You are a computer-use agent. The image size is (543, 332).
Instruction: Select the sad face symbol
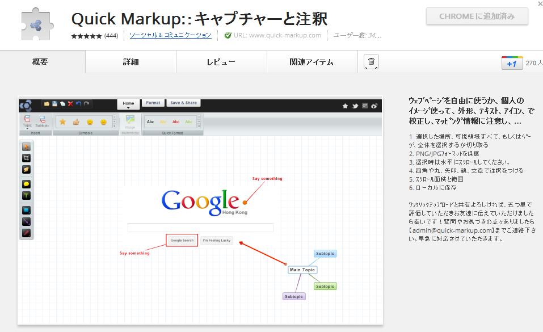point(103,122)
